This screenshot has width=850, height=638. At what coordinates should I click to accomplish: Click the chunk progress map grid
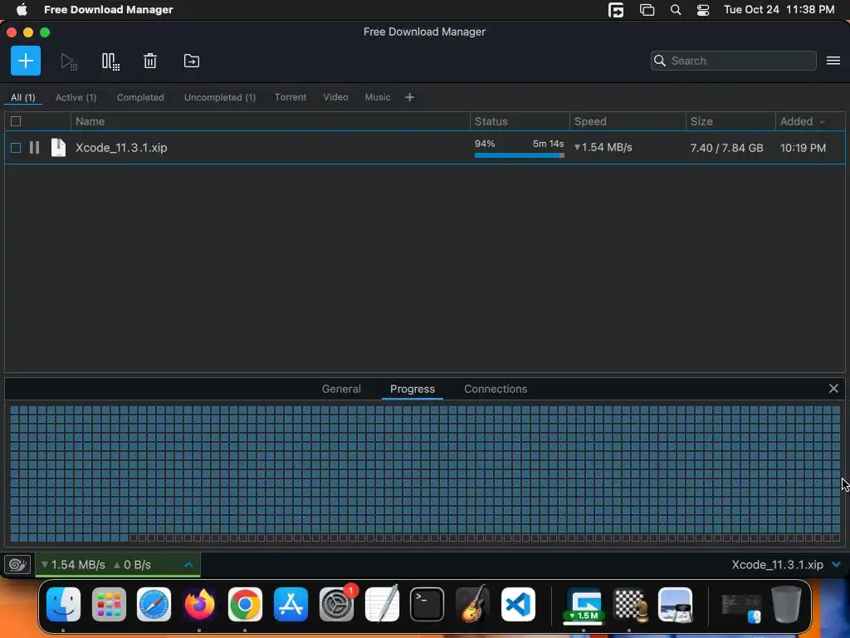pyautogui.click(x=425, y=474)
